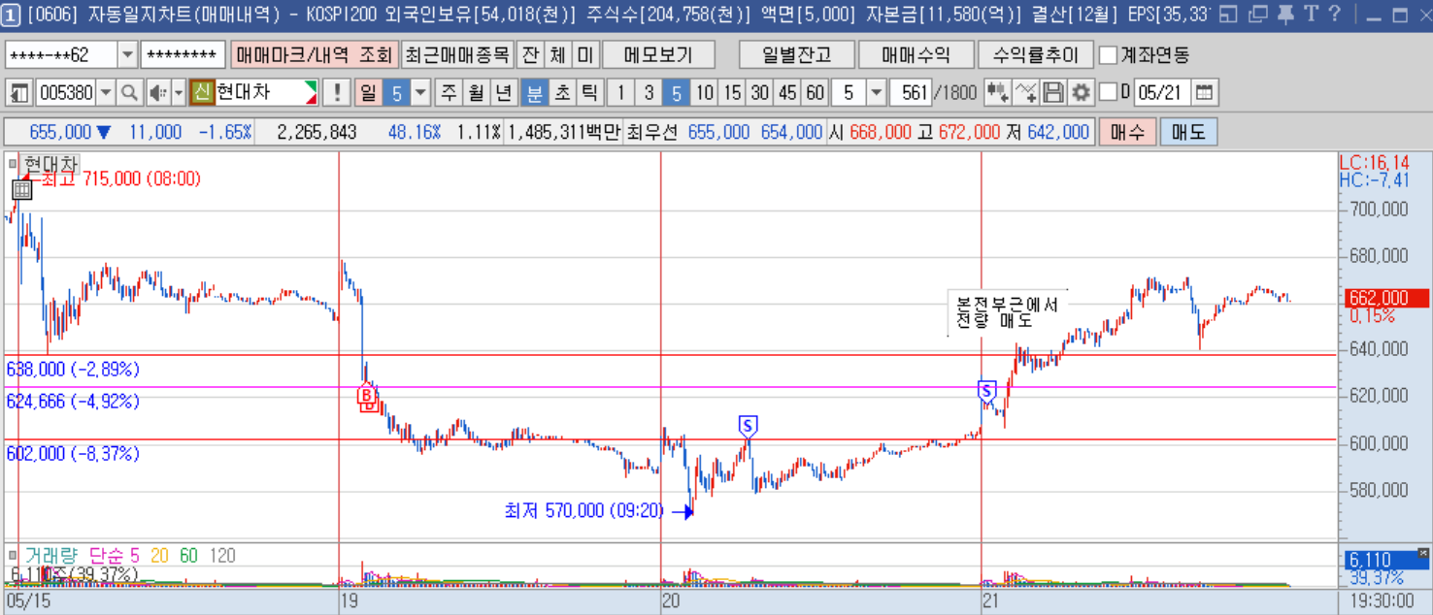Click 매매수익 trading profit button
The width and height of the screenshot is (1433, 615).
[915, 55]
